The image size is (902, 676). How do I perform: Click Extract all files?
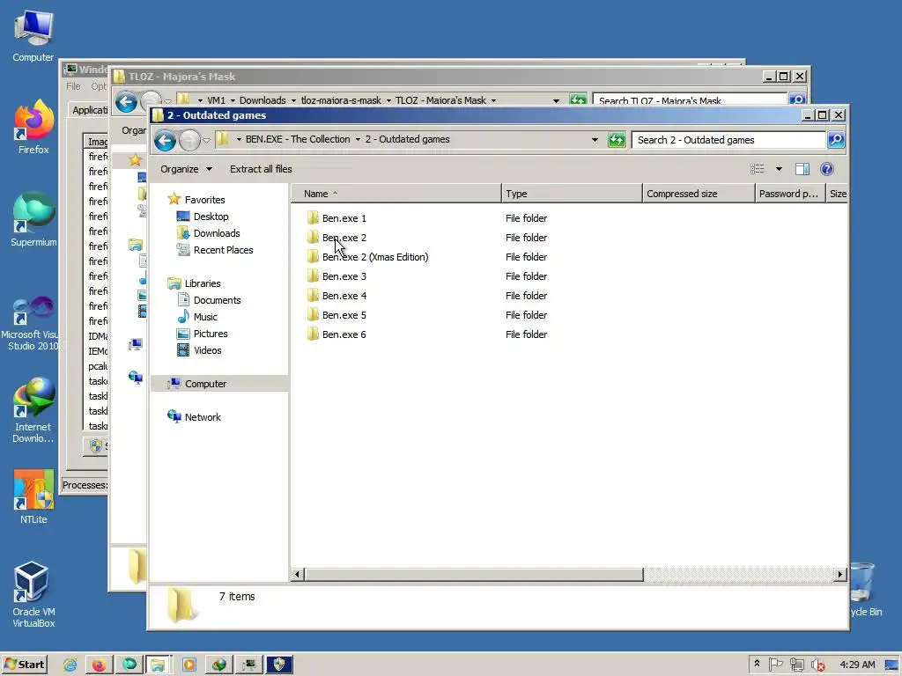(261, 169)
